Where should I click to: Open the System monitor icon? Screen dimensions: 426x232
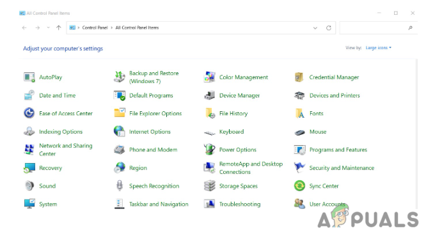click(x=29, y=204)
